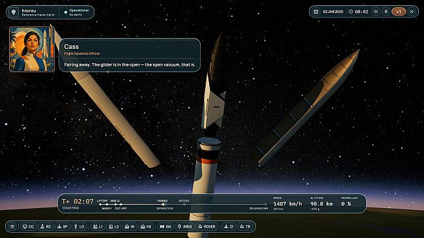The height and width of the screenshot is (238, 424).
Task: Open hangar H1 view
Action: click(130, 227)
